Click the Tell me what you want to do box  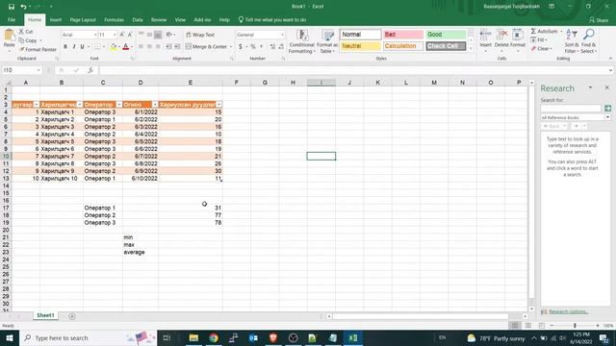coord(271,19)
